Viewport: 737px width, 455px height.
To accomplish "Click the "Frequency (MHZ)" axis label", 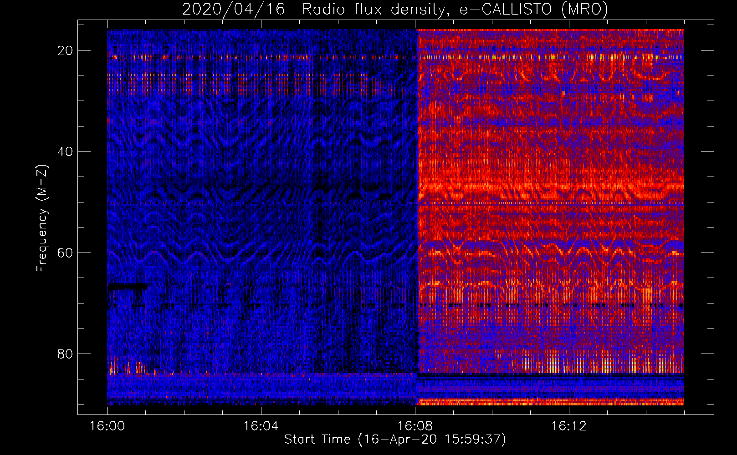I will point(41,218).
